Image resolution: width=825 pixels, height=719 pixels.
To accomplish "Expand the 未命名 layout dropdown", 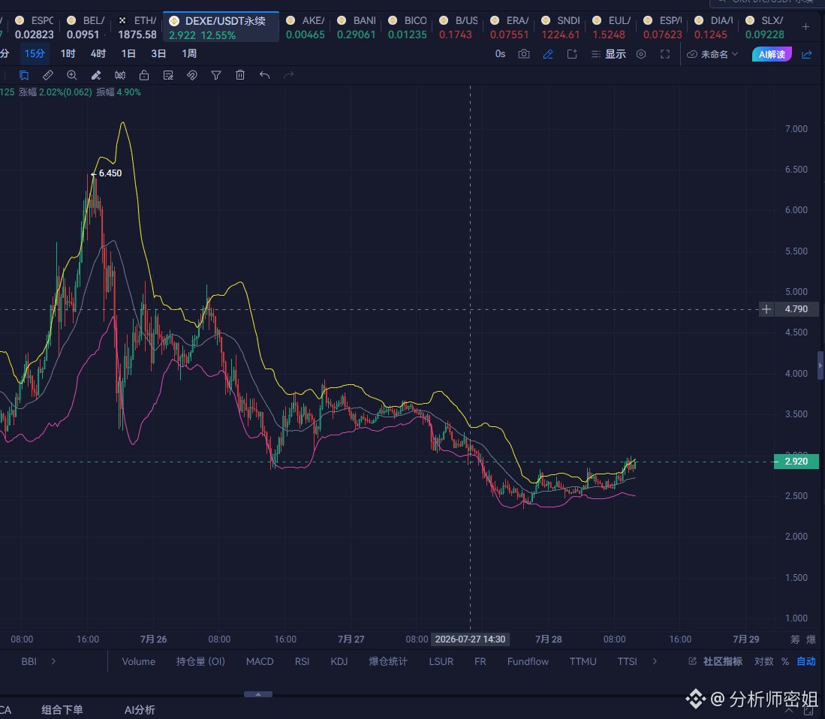I will (713, 54).
